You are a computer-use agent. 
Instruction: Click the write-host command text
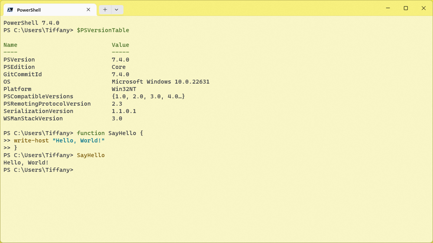(x=31, y=141)
